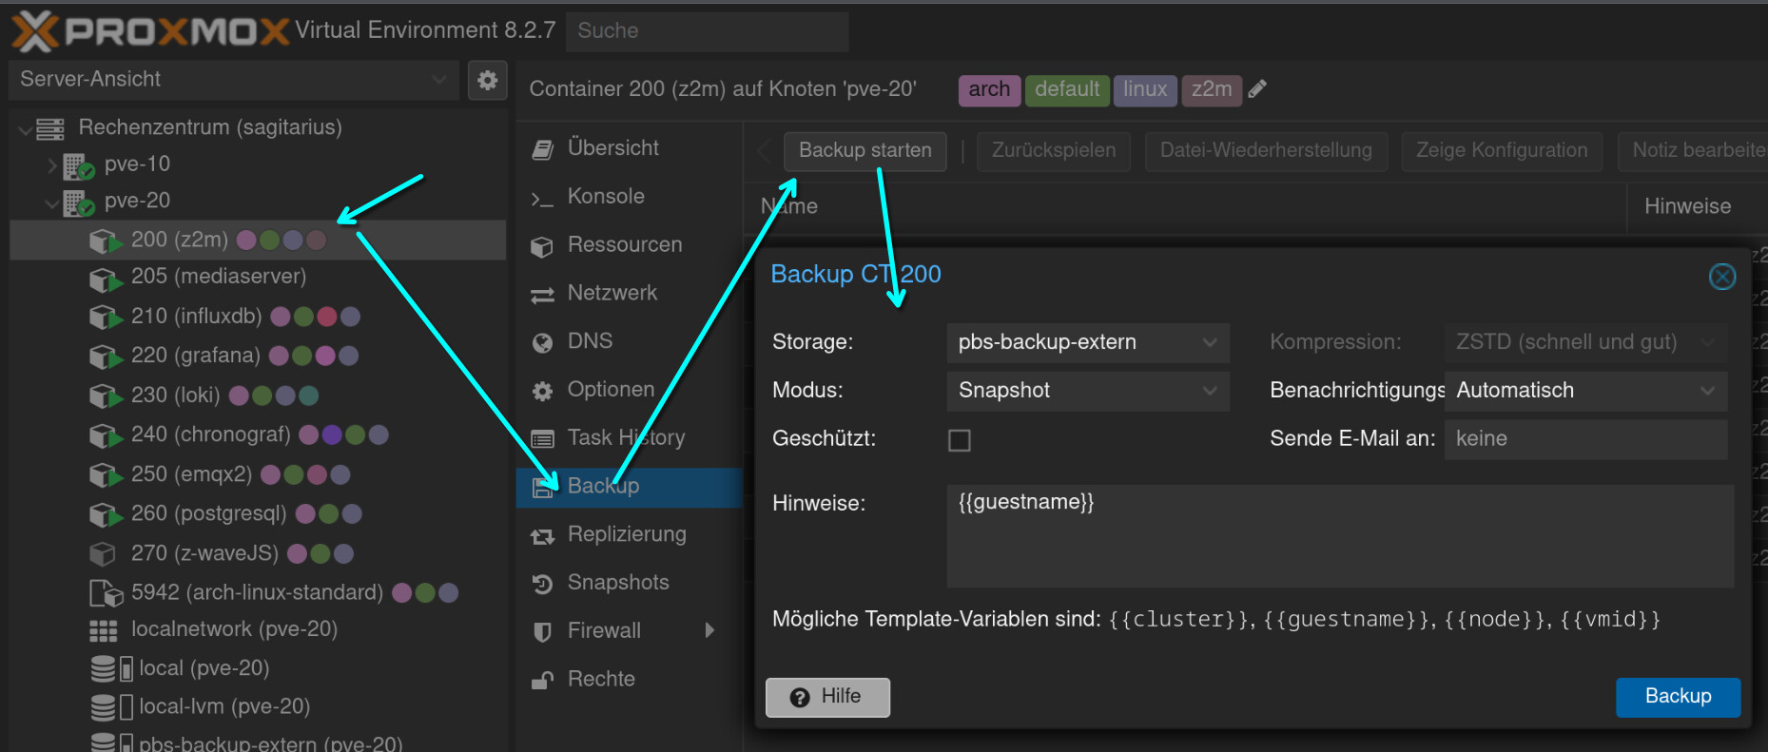The height and width of the screenshot is (752, 1768).
Task: Click the 'linux' tag label
Action: point(1145,90)
